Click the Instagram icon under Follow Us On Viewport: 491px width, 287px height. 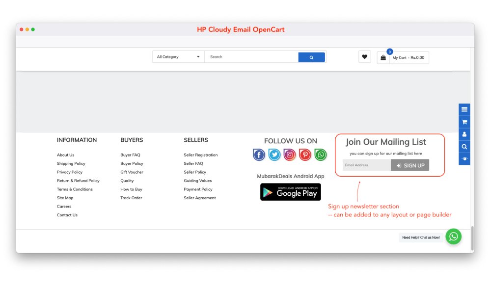290,155
